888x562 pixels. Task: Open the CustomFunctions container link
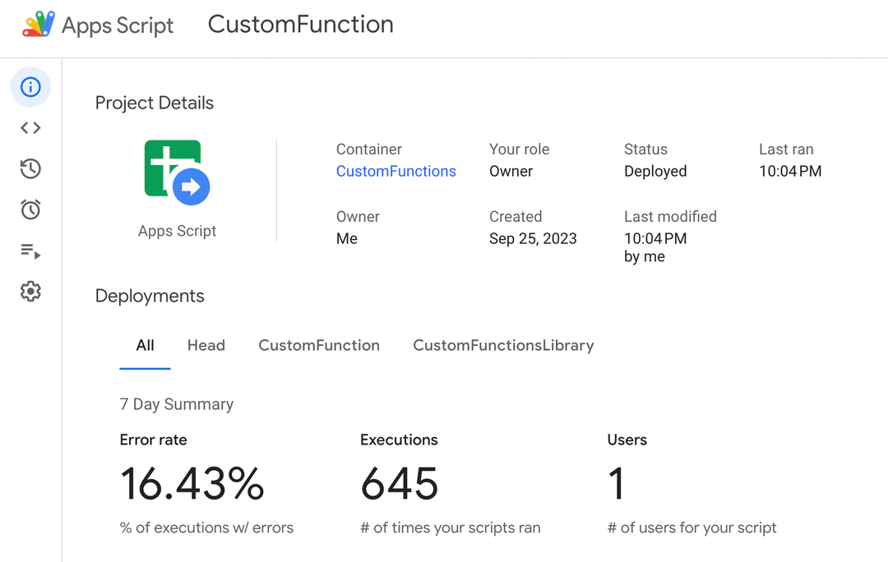395,172
